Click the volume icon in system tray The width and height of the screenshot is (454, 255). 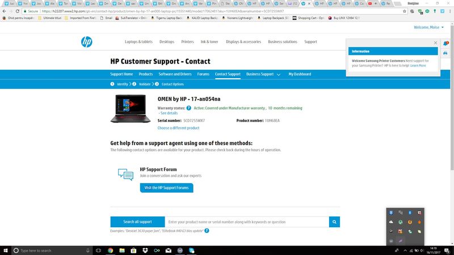(x=422, y=250)
